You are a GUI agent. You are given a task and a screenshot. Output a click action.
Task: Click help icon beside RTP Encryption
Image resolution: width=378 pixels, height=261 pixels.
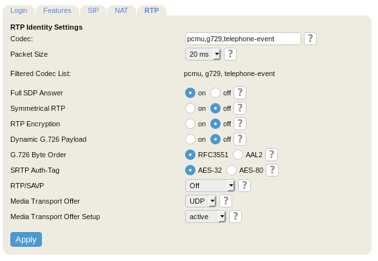pos(240,124)
